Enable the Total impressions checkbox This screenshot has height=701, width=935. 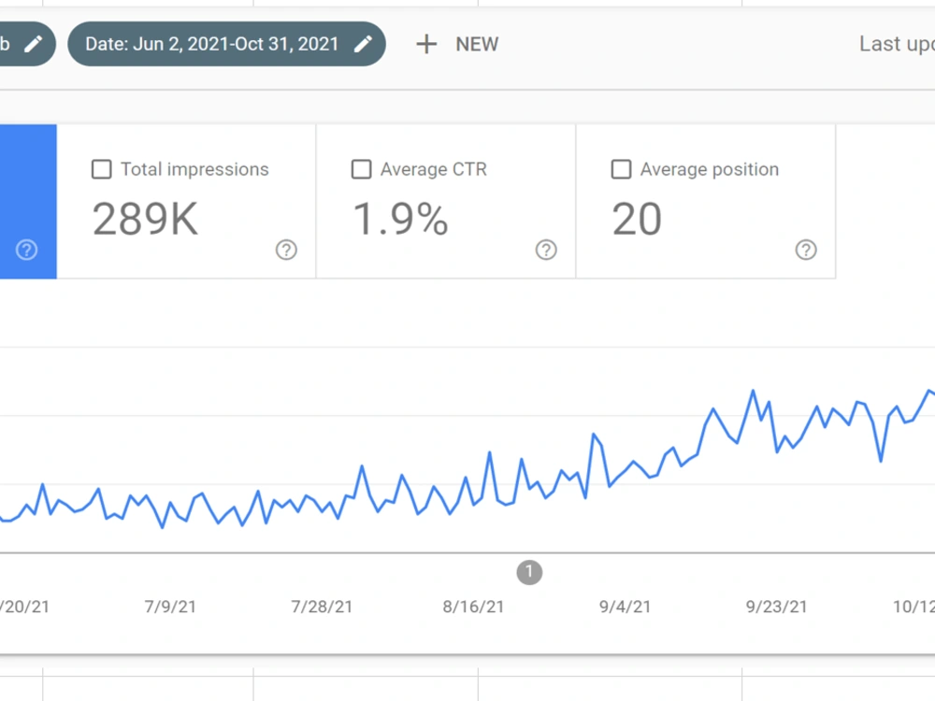click(101, 169)
